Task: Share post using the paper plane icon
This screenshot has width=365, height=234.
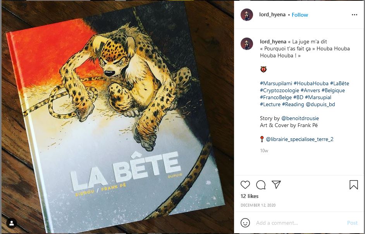Action: (276, 184)
